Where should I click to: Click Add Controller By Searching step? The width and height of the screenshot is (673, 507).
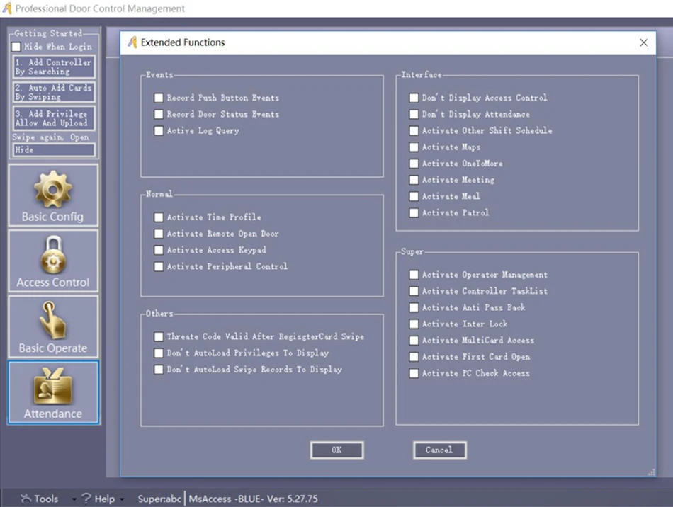coord(54,67)
